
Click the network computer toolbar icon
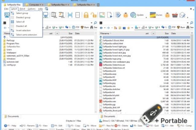46,15
